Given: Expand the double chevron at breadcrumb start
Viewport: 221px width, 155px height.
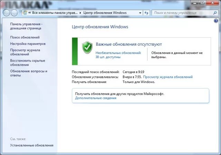Looking at the screenshot, I should (30, 13).
